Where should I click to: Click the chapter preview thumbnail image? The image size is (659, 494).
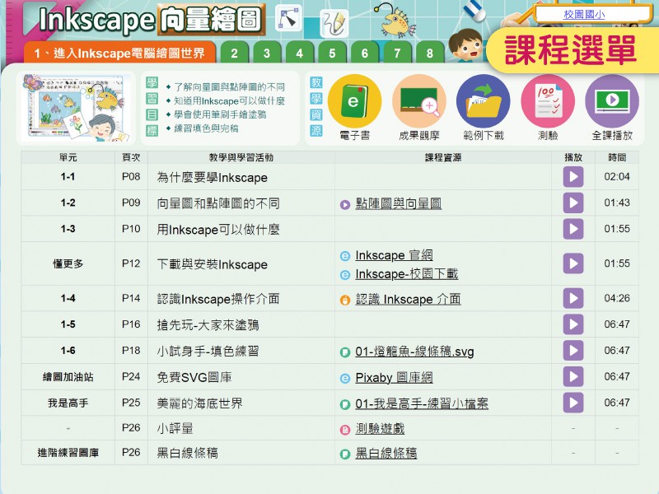click(x=76, y=108)
